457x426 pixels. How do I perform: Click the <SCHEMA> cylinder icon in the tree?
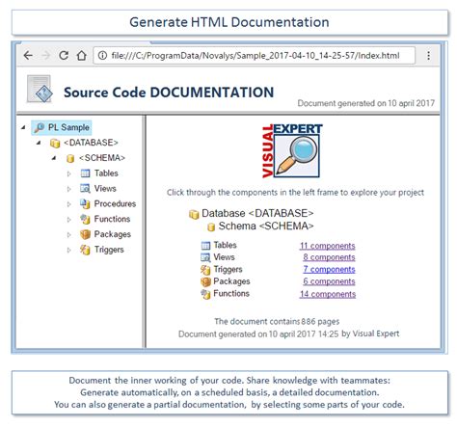click(70, 158)
